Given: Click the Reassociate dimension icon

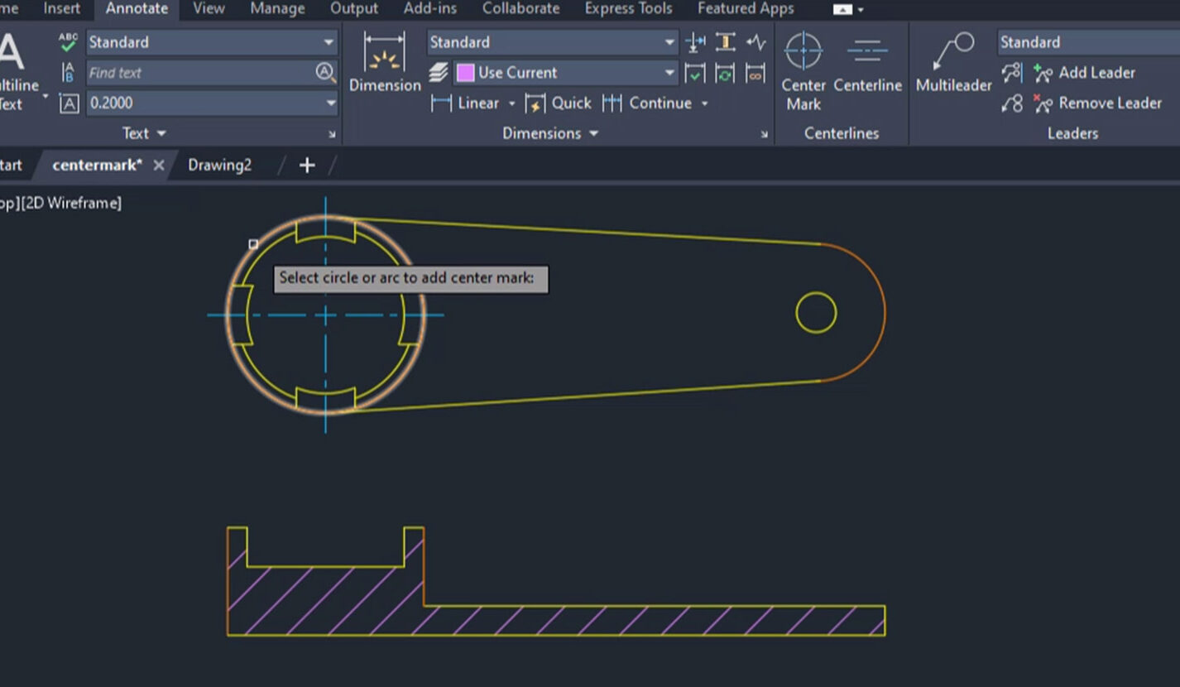Looking at the screenshot, I should click(755, 74).
